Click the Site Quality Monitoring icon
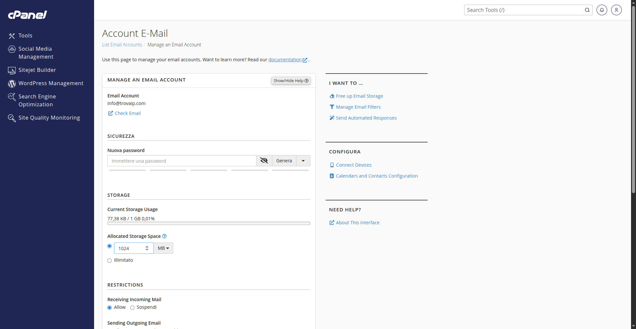Viewport: 636px width, 329px height. click(12, 118)
